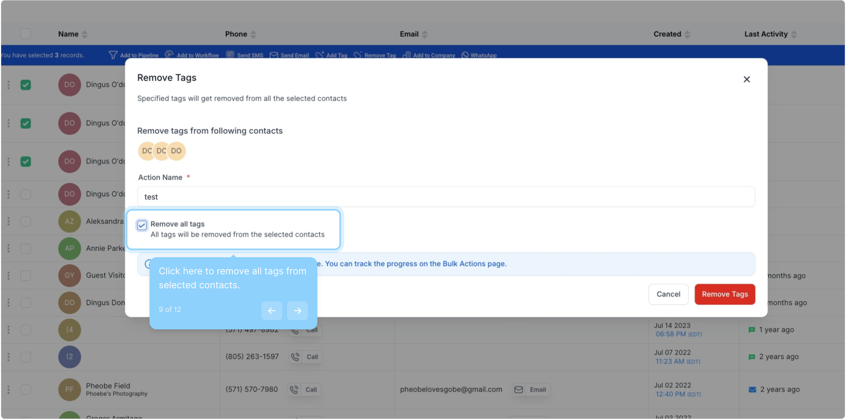Click the Send SMS icon
The height and width of the screenshot is (419, 846).
point(230,55)
